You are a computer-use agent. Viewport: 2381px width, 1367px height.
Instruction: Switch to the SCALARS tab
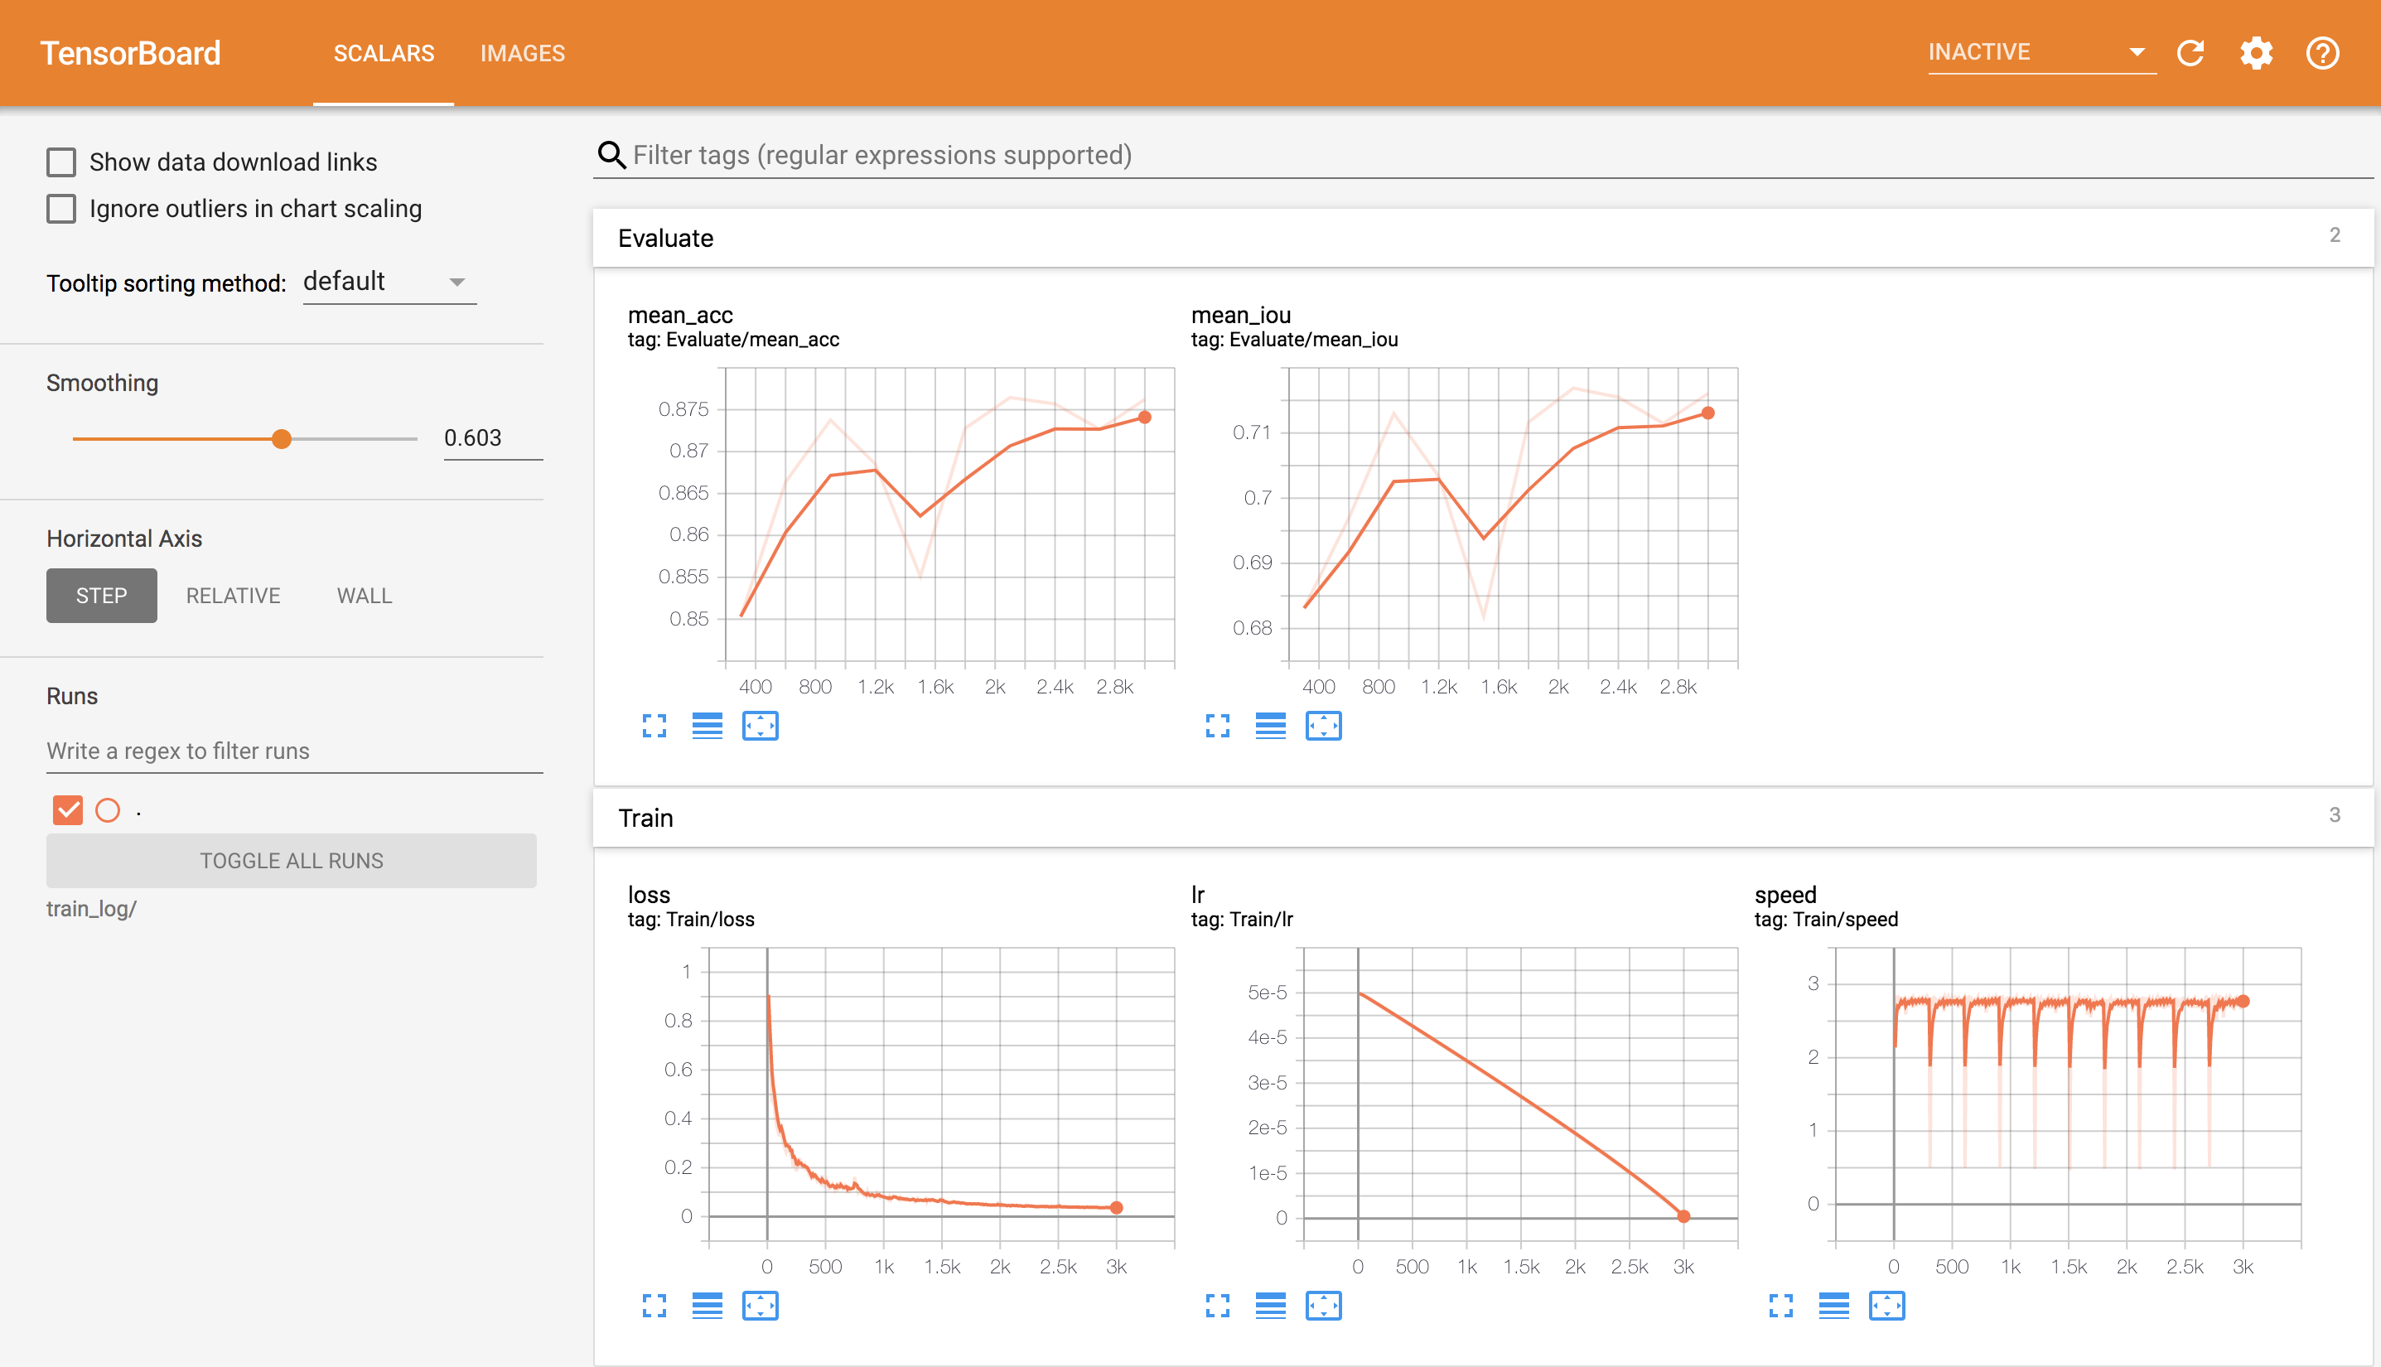pos(384,54)
